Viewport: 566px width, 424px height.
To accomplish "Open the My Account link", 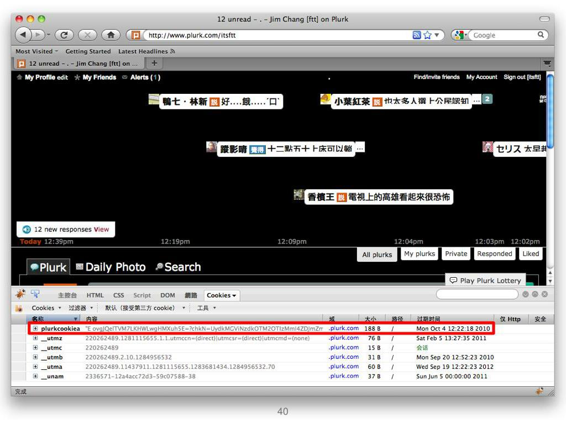I will point(481,77).
